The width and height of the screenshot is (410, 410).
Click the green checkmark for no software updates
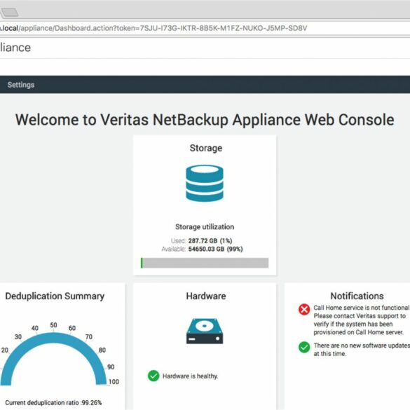click(304, 347)
